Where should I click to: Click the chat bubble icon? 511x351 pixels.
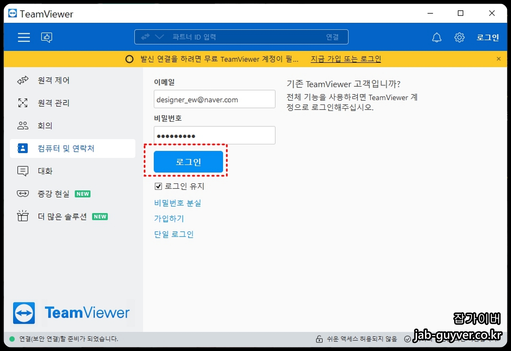pos(23,171)
